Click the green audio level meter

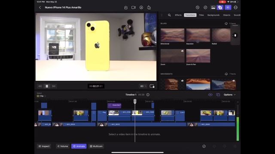coord(238,129)
